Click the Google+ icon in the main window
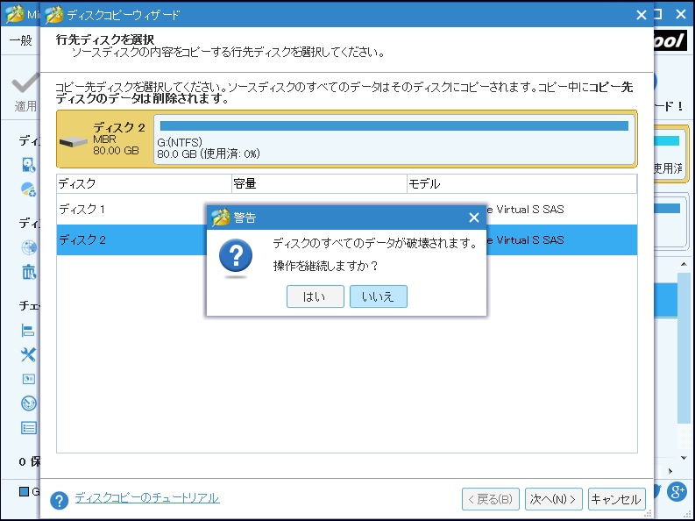695x521 pixels. click(x=677, y=491)
